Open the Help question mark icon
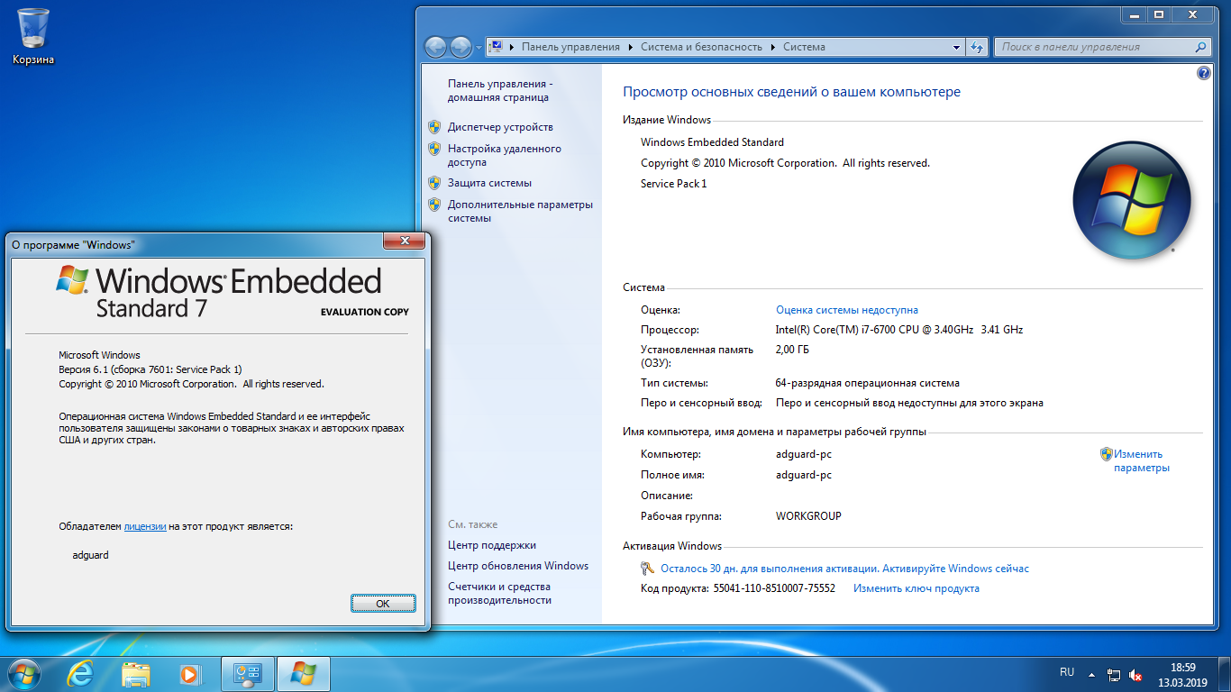 pyautogui.click(x=1203, y=73)
